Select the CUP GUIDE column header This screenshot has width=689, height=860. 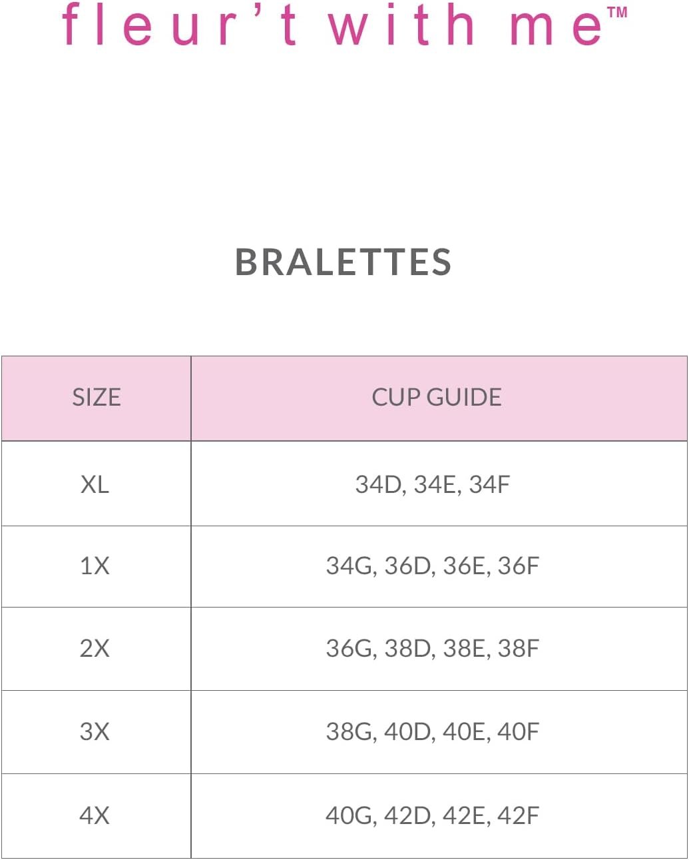pos(439,398)
